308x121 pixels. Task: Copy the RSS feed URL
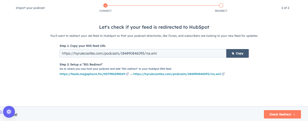(x=238, y=53)
